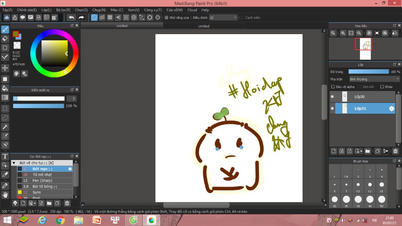Hide the Lớp31 layer
The image size is (402, 226).
332,108
